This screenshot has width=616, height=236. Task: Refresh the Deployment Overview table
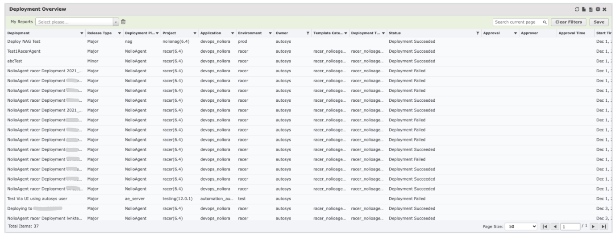click(580, 9)
